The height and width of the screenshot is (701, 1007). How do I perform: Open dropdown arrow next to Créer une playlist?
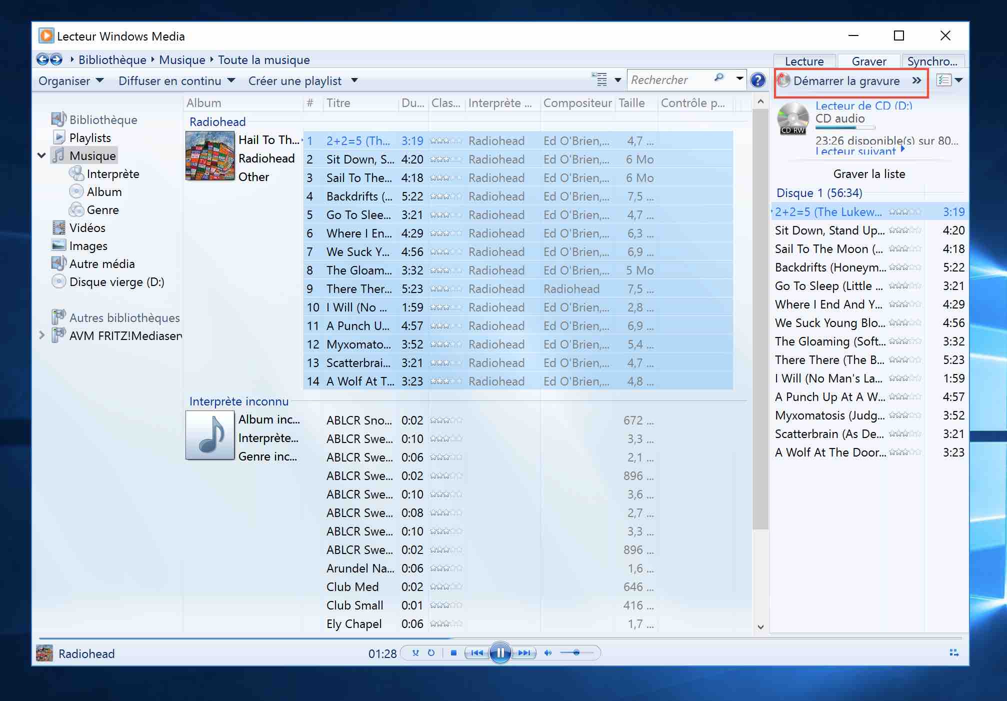pos(354,80)
